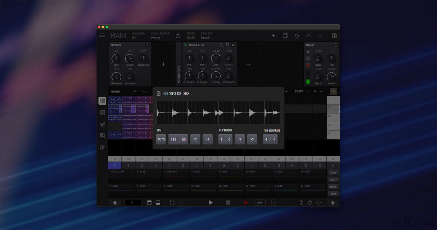Image resolution: width=437 pixels, height=230 pixels.
Task: Switch the Oscillator to grid view
Action: coord(228,45)
